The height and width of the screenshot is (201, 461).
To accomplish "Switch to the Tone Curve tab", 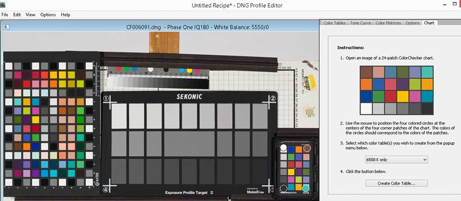I will point(361,23).
